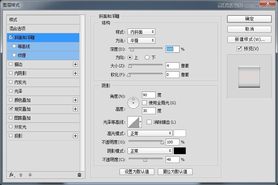
Task: Click 设置为默认值 button
Action: pyautogui.click(x=137, y=172)
